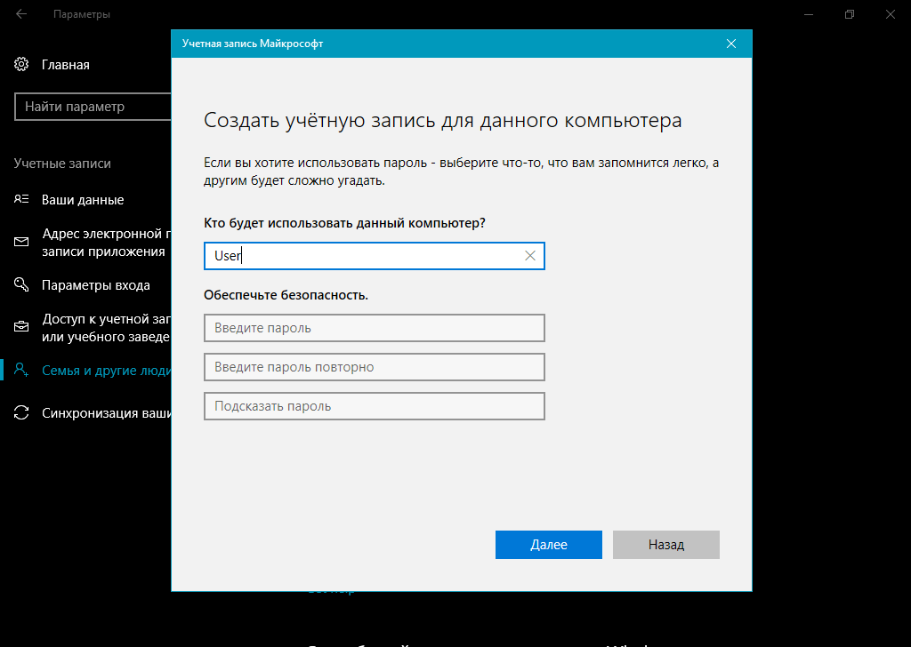This screenshot has height=647, width=911.
Task: Click the Обеспечьте безопасность label
Action: point(286,295)
